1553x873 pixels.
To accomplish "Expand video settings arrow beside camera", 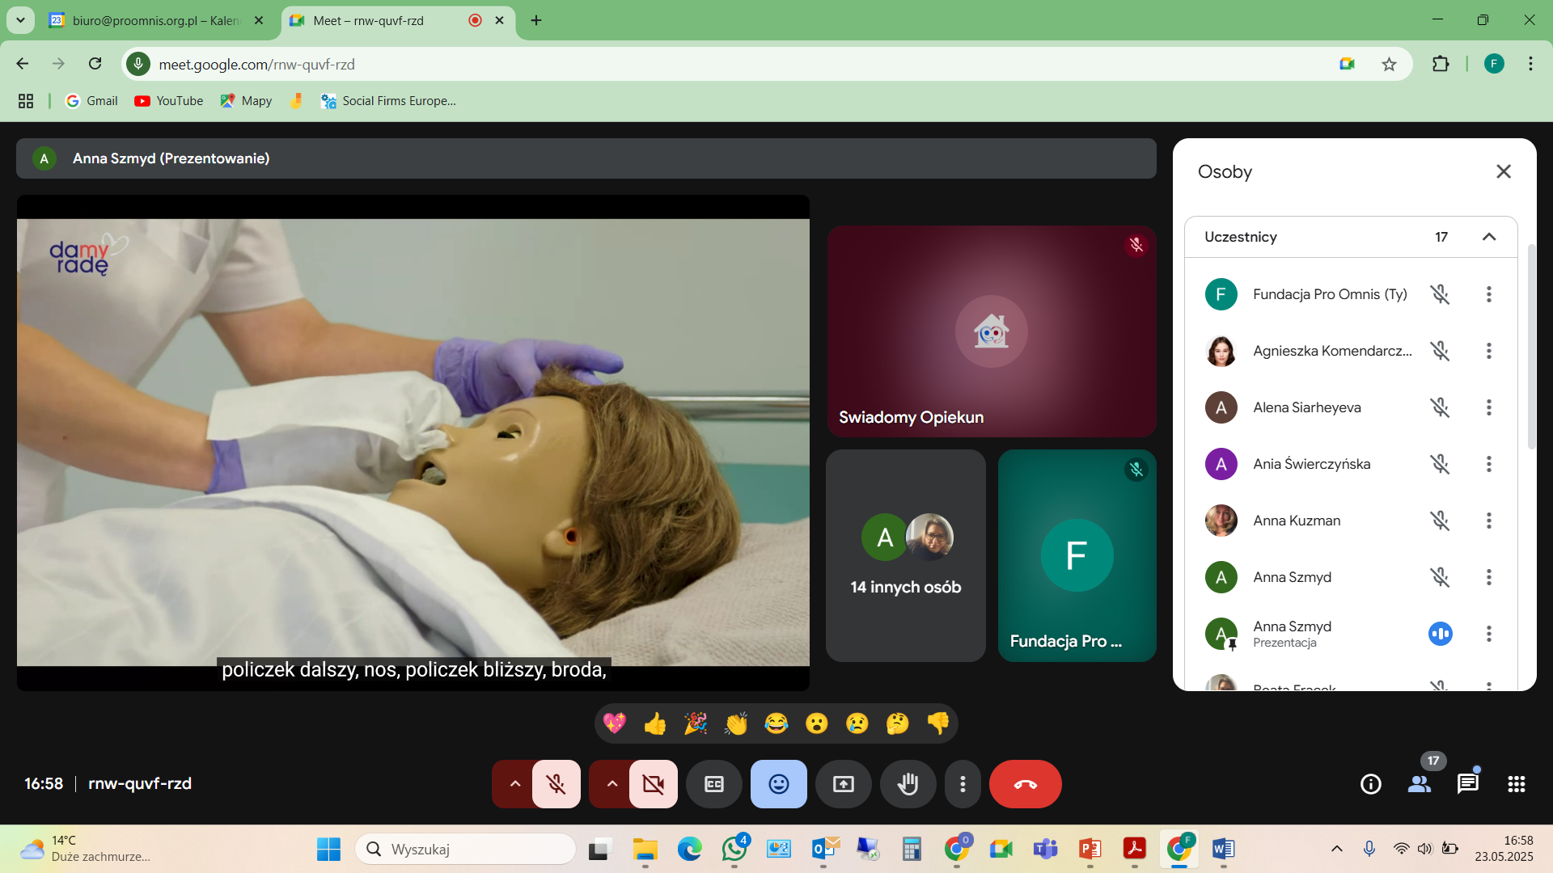I will click(611, 784).
